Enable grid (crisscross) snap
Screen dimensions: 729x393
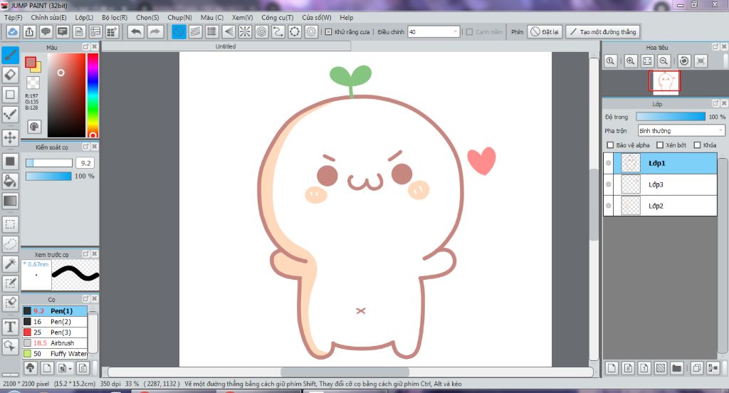[x=212, y=31]
